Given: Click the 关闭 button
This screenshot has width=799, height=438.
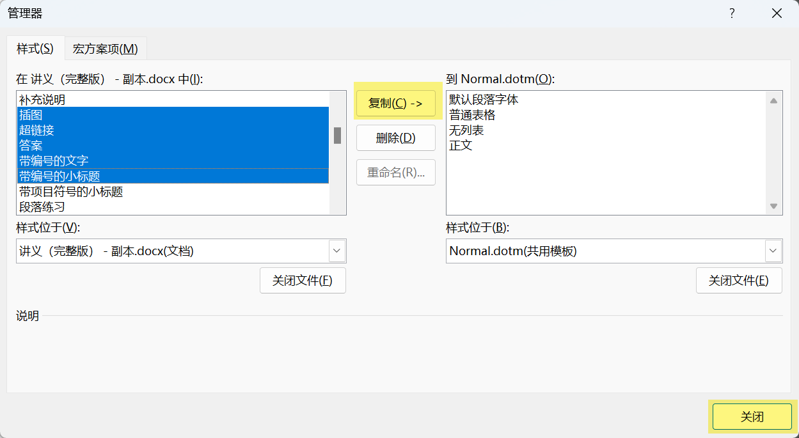Looking at the screenshot, I should (x=752, y=416).
